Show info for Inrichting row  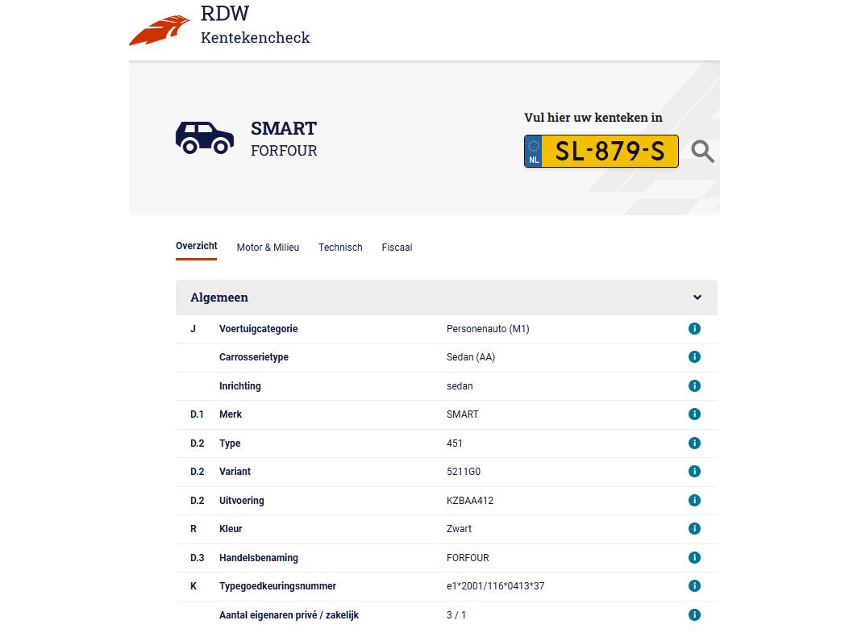(x=694, y=386)
